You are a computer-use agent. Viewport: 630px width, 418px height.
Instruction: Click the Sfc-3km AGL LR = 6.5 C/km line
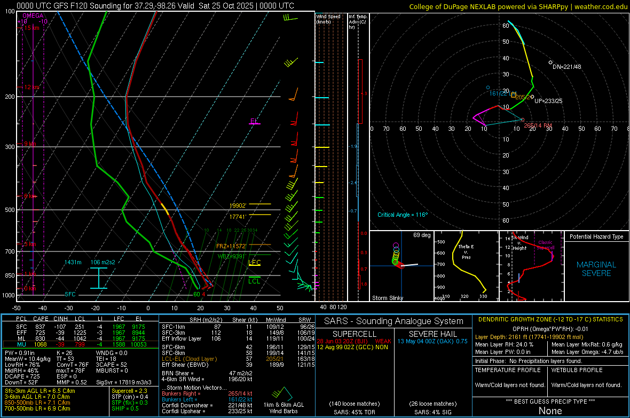tap(40, 391)
